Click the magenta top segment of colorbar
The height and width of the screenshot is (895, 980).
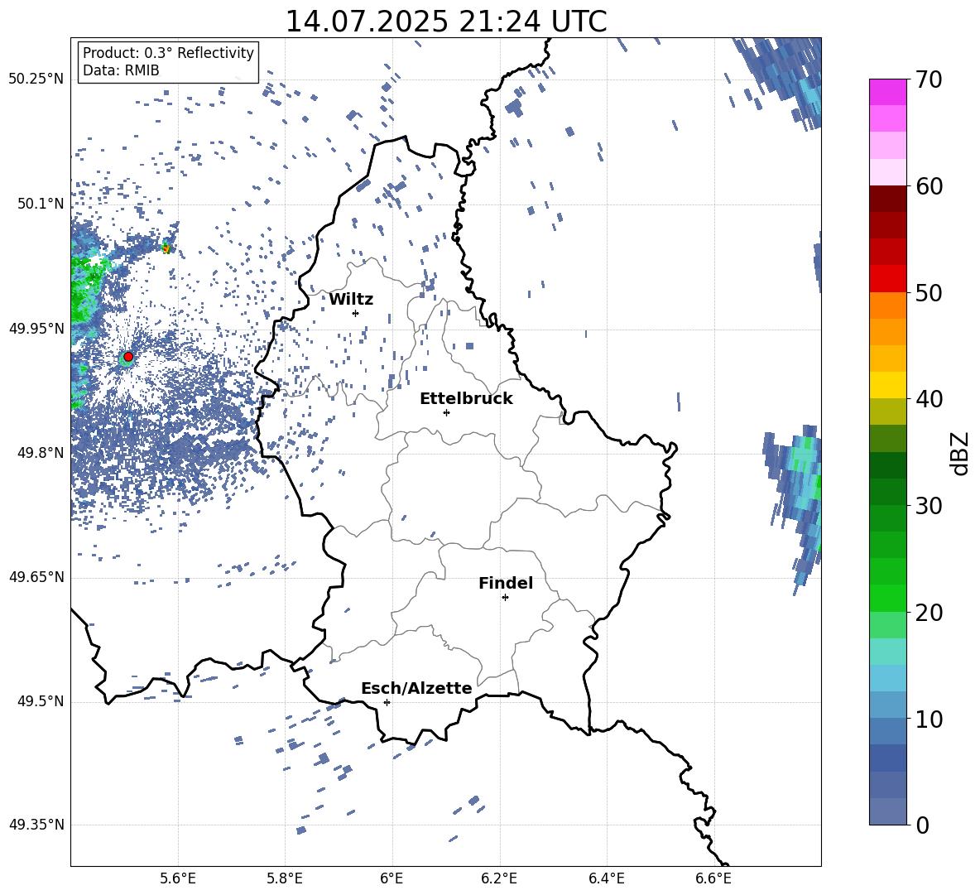[x=887, y=93]
